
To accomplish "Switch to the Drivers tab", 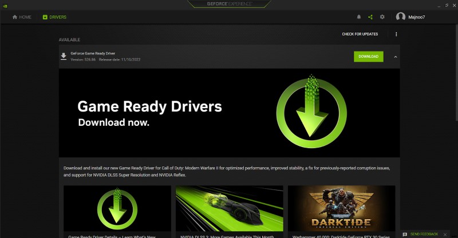I will 54,17.
